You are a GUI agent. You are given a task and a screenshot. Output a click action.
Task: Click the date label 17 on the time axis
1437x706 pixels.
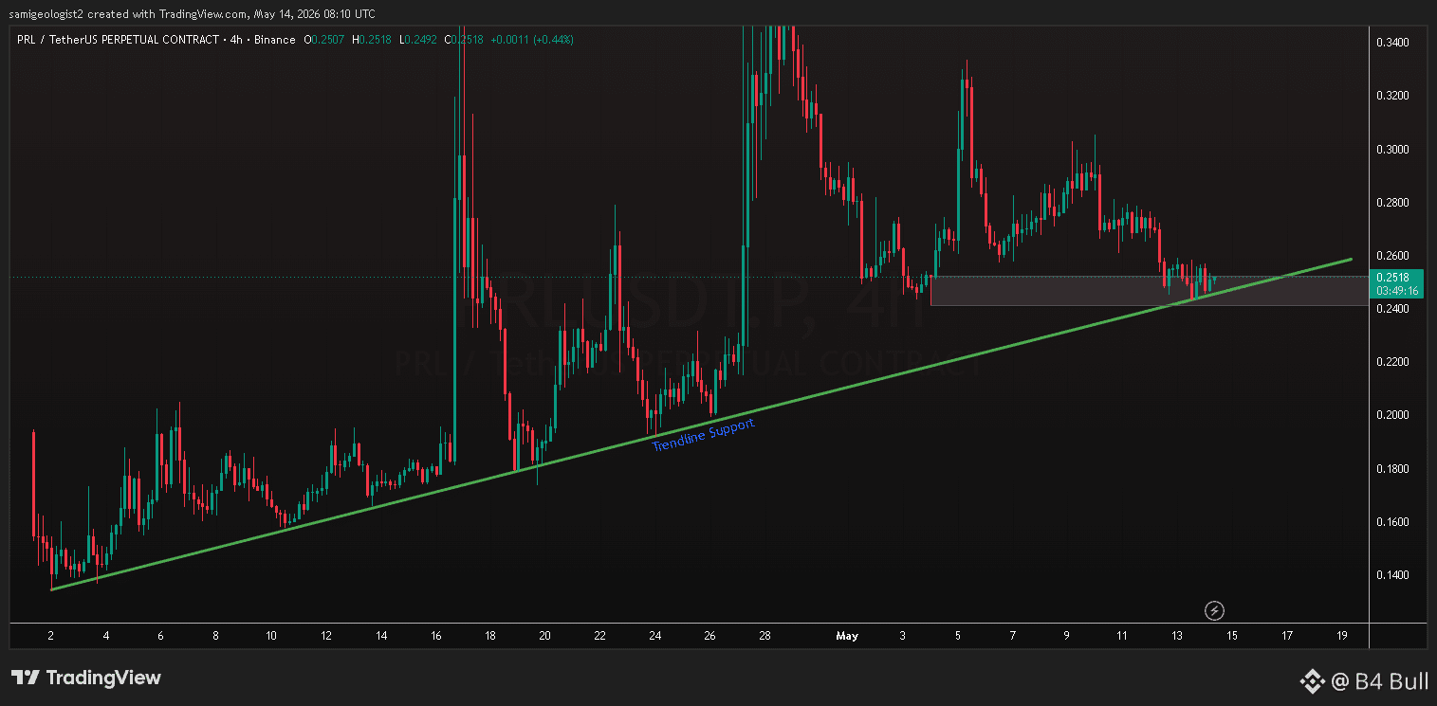pyautogui.click(x=1287, y=636)
